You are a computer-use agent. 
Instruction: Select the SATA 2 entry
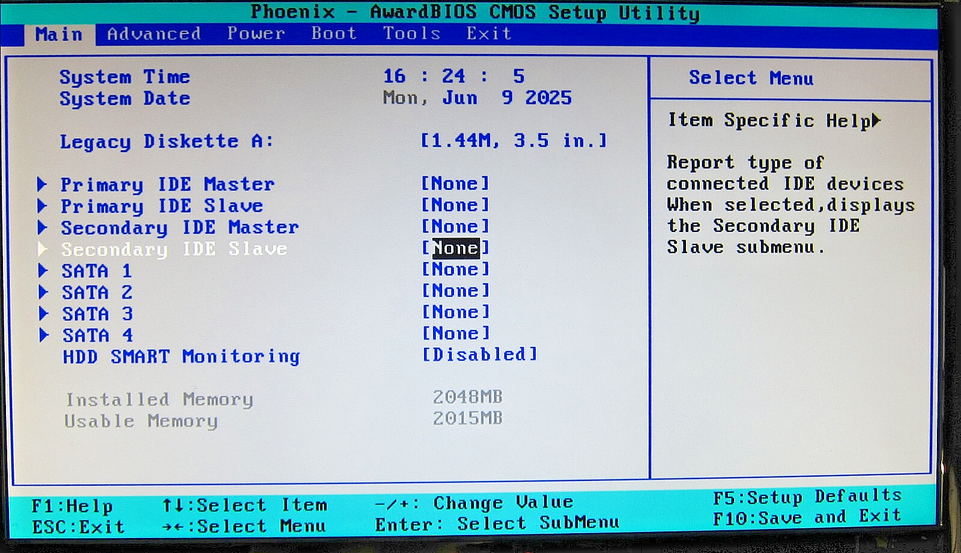pyautogui.click(x=97, y=293)
